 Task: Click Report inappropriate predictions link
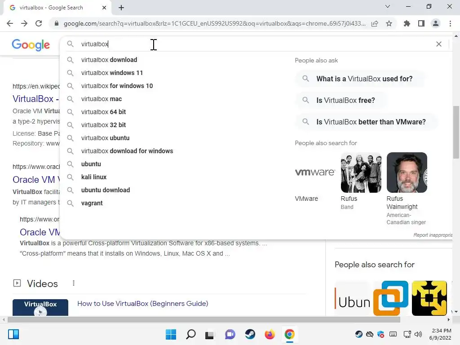[433, 235]
